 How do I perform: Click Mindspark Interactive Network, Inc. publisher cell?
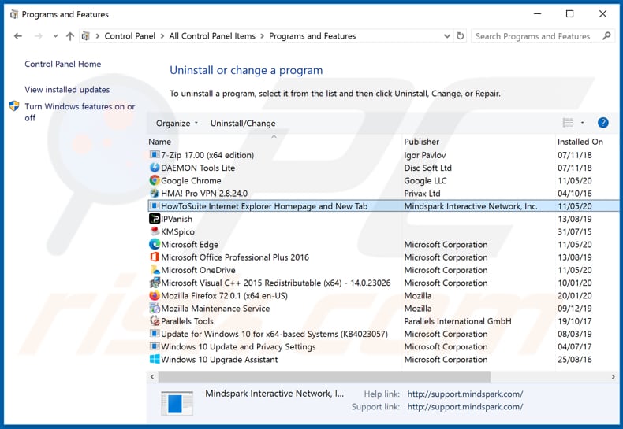(x=471, y=206)
